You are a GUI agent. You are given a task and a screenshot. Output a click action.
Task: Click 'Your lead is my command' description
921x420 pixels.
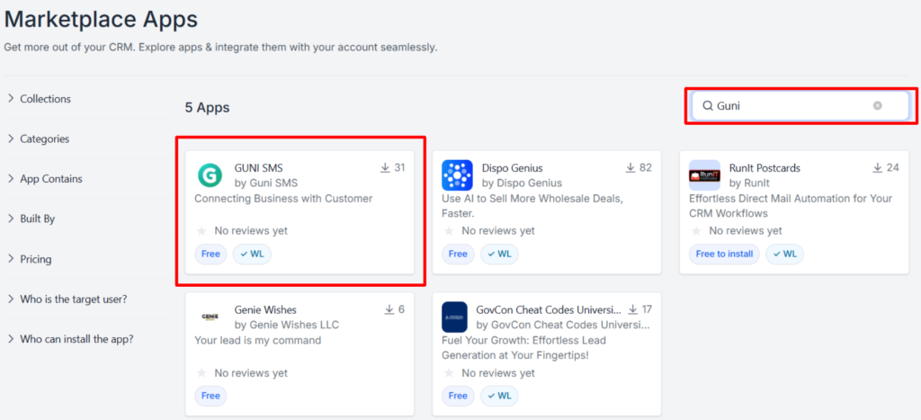[x=258, y=340]
